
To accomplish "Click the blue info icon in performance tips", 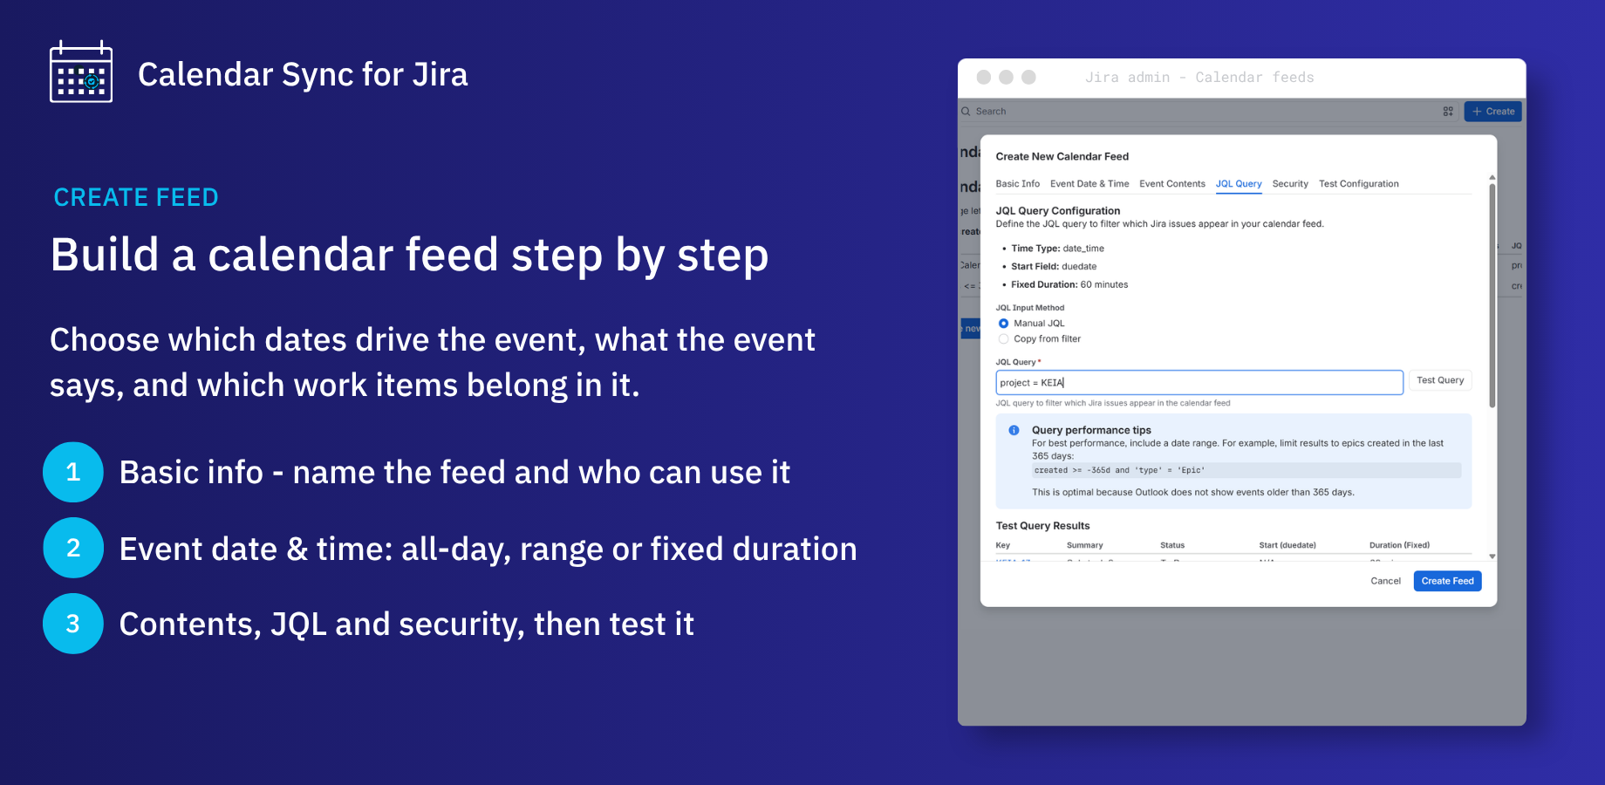I will click(1014, 430).
